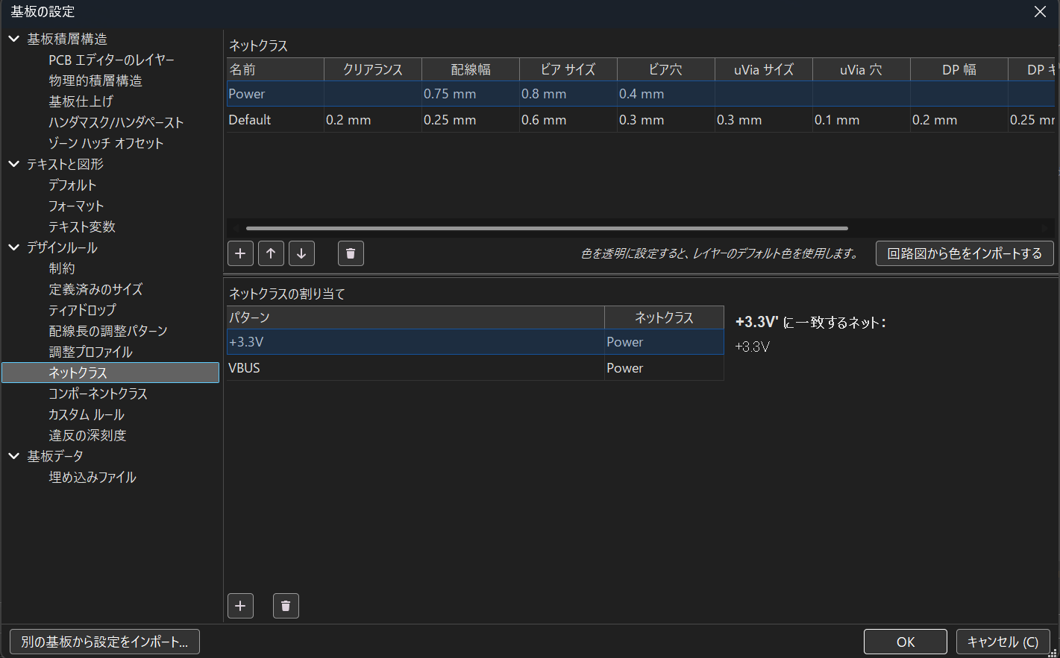Cancel the board setup dialog
Screen dimensions: 1060x658
click(x=1003, y=642)
